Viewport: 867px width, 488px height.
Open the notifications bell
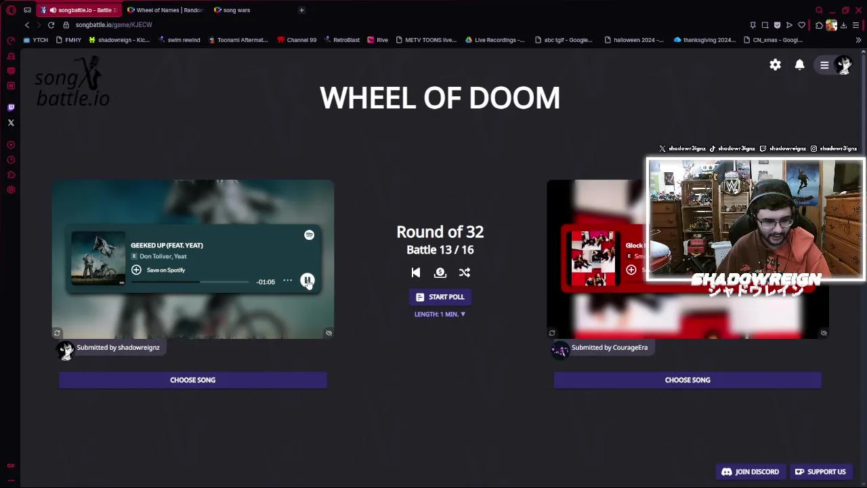[799, 65]
